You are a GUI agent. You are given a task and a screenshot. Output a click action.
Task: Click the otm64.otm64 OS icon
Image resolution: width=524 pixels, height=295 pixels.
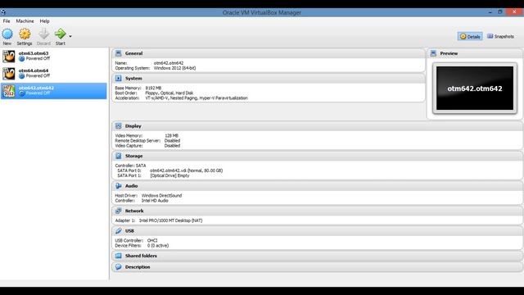[x=9, y=74]
